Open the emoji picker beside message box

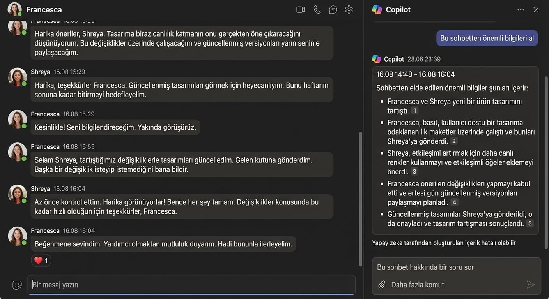coord(17,285)
